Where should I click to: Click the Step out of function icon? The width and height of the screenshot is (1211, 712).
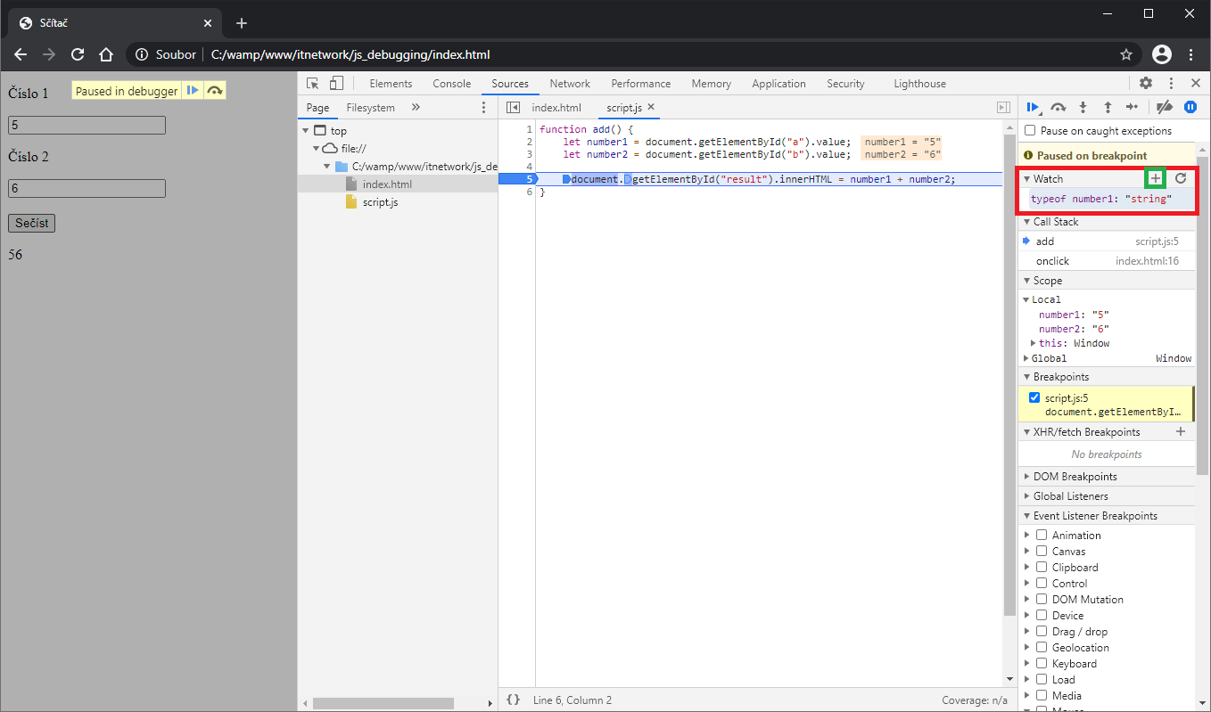pyautogui.click(x=1108, y=107)
